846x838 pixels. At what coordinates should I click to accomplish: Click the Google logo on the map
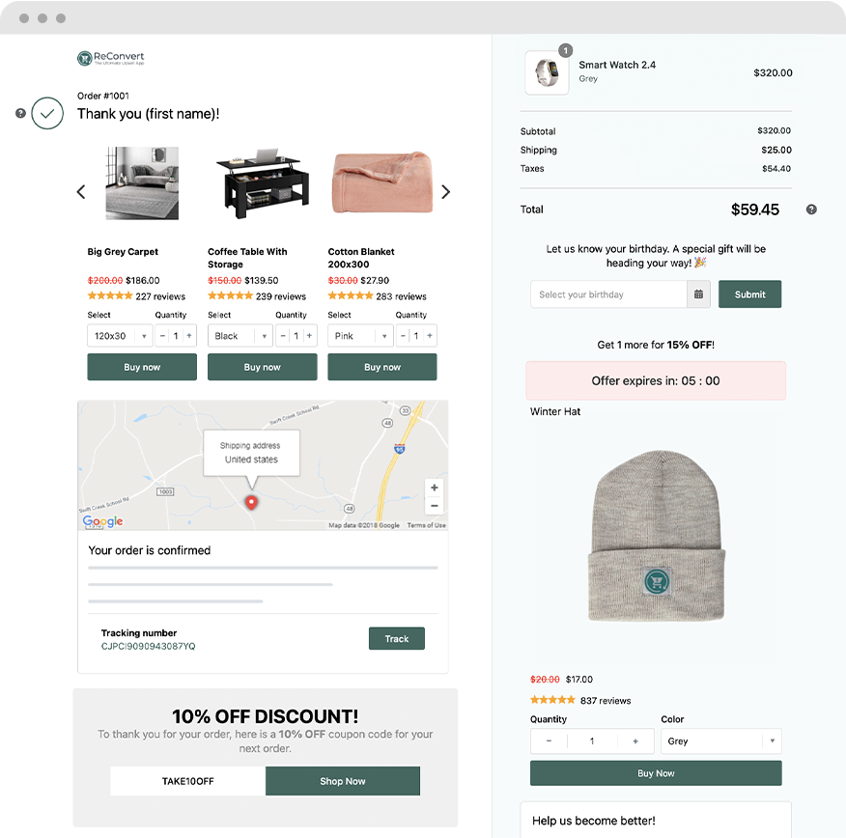pyautogui.click(x=100, y=521)
